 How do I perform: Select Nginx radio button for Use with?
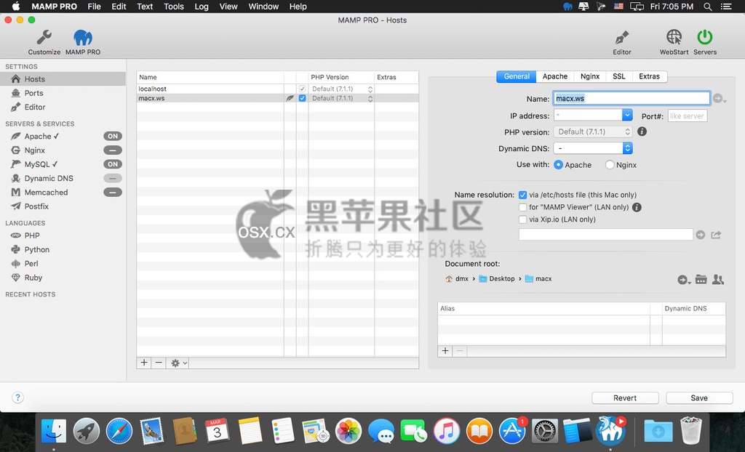tap(610, 165)
